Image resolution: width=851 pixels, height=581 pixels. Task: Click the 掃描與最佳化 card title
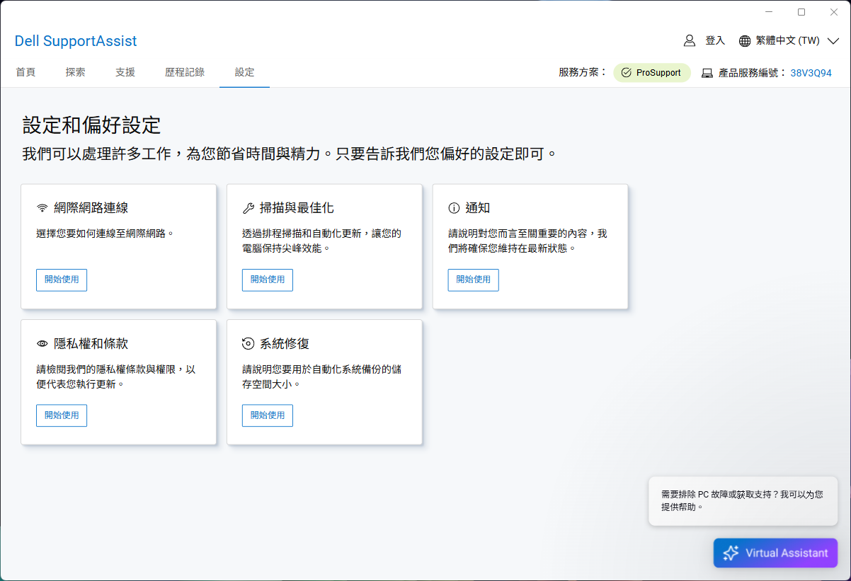pyautogui.click(x=297, y=208)
